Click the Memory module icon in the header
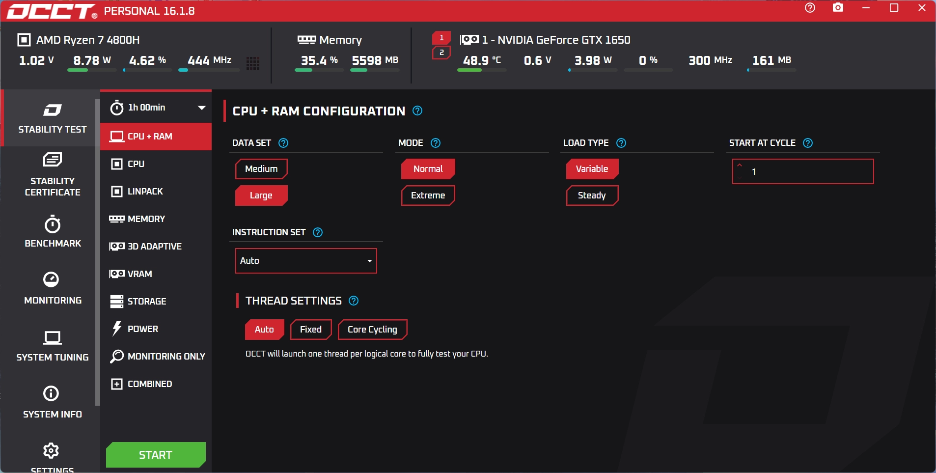This screenshot has width=936, height=473. (307, 40)
